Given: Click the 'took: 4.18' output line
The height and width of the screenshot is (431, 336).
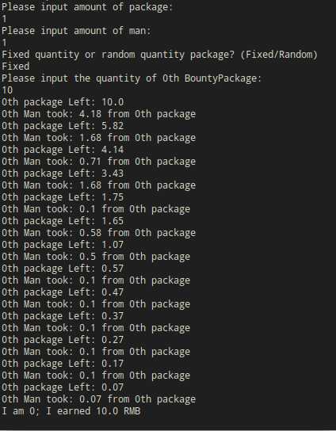Looking at the screenshot, I should point(99,114).
